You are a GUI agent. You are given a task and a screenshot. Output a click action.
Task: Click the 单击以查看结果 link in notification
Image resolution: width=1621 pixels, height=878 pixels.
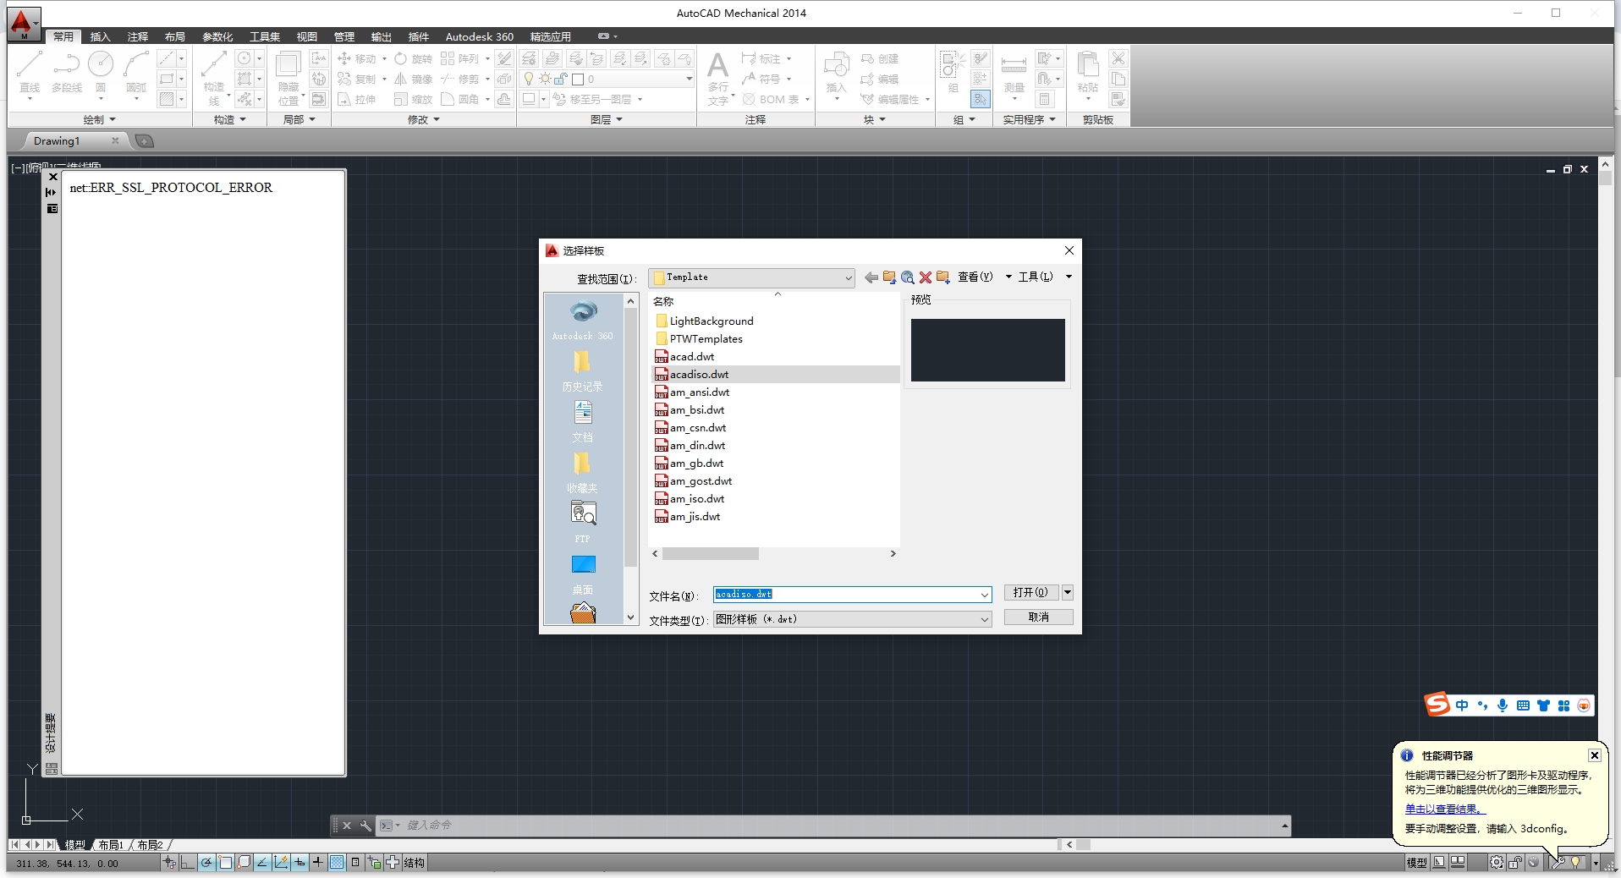pyautogui.click(x=1444, y=809)
